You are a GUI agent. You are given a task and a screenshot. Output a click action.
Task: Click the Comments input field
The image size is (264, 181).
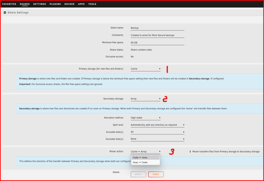click(x=157, y=35)
